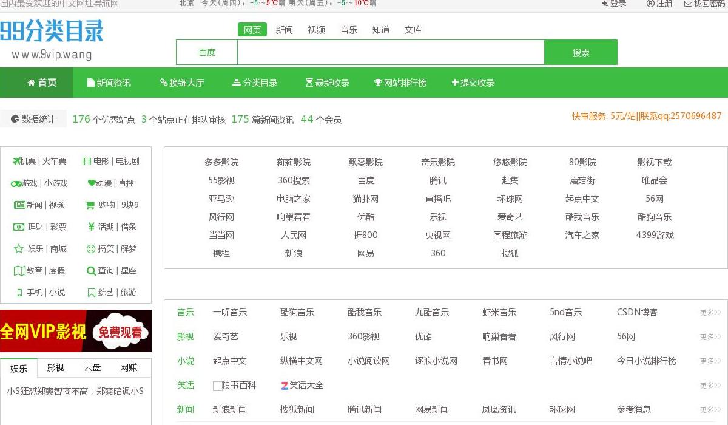
Task: Click the magnifier icon beside 查询
Action: (91, 271)
